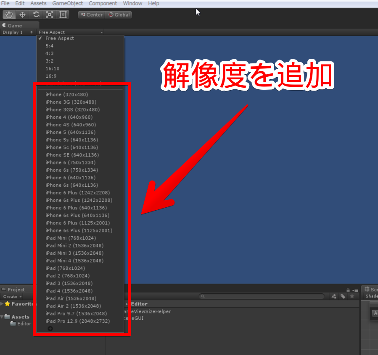Select iPhone 6 Plus (1242x2208) resolution

pos(80,193)
